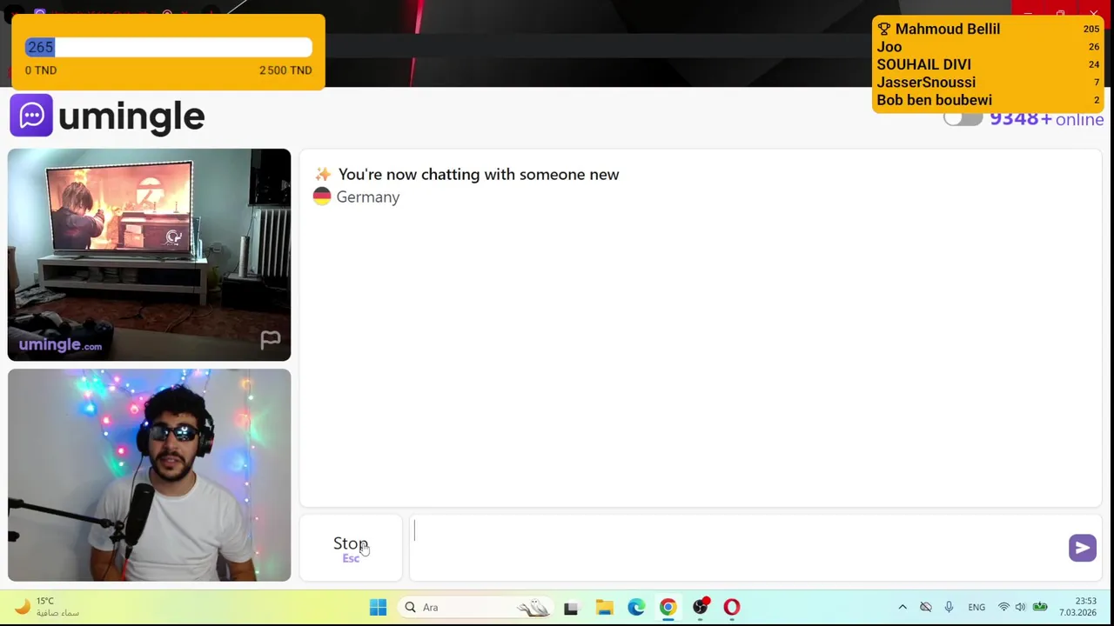Report the stranger using the flag icon
This screenshot has width=1114, height=626.
270,340
